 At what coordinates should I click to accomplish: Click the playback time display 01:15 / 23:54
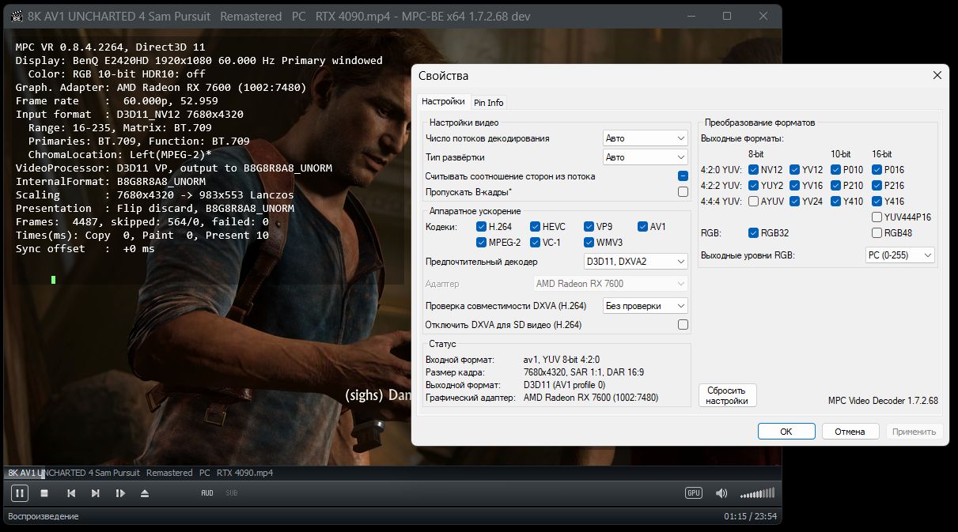750,516
